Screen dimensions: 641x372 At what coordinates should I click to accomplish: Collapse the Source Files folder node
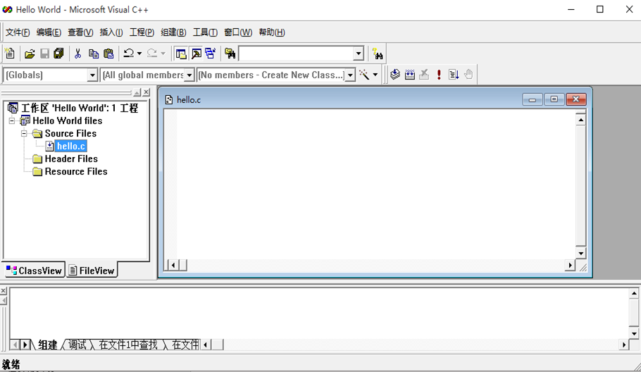(24, 133)
